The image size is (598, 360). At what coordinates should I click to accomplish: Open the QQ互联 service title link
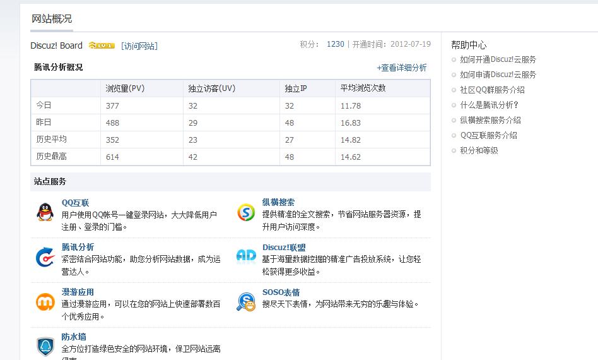coord(75,203)
